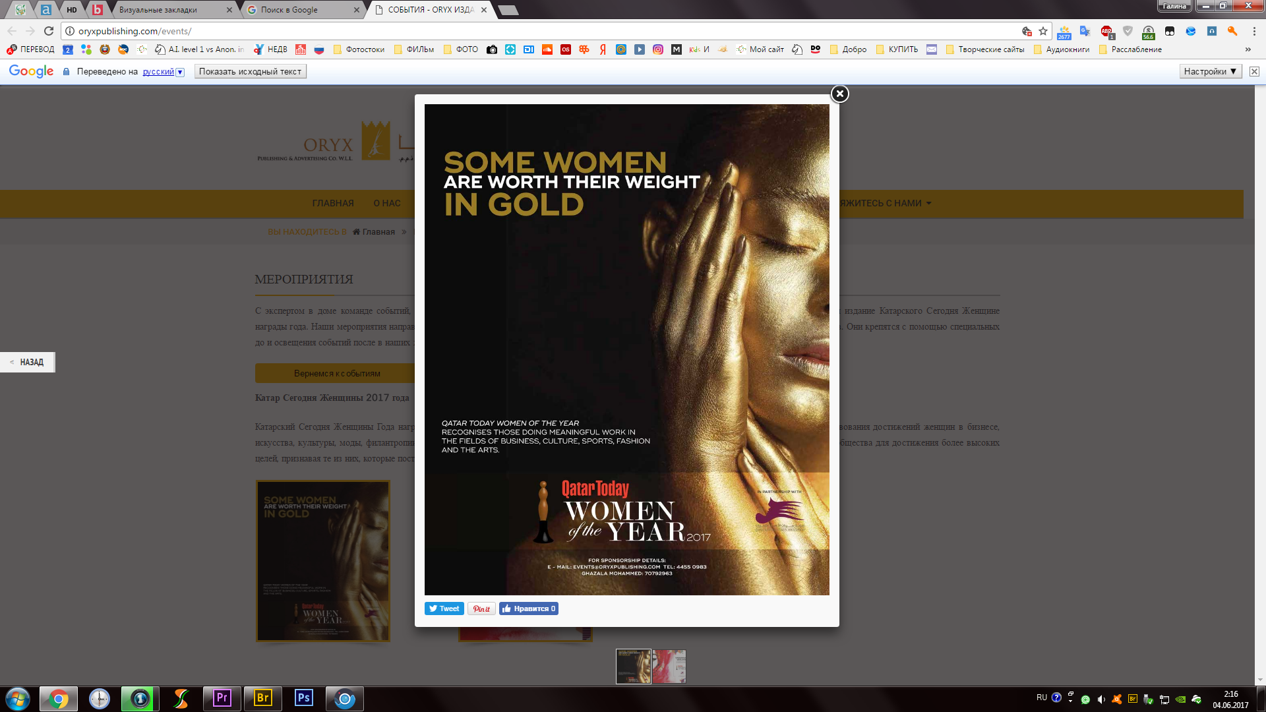
Task: Open the A.I. level 1 vs Anon bookmark
Action: (x=200, y=49)
